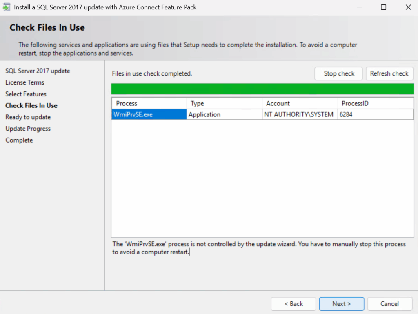Stop the files in use check

pyautogui.click(x=338, y=73)
